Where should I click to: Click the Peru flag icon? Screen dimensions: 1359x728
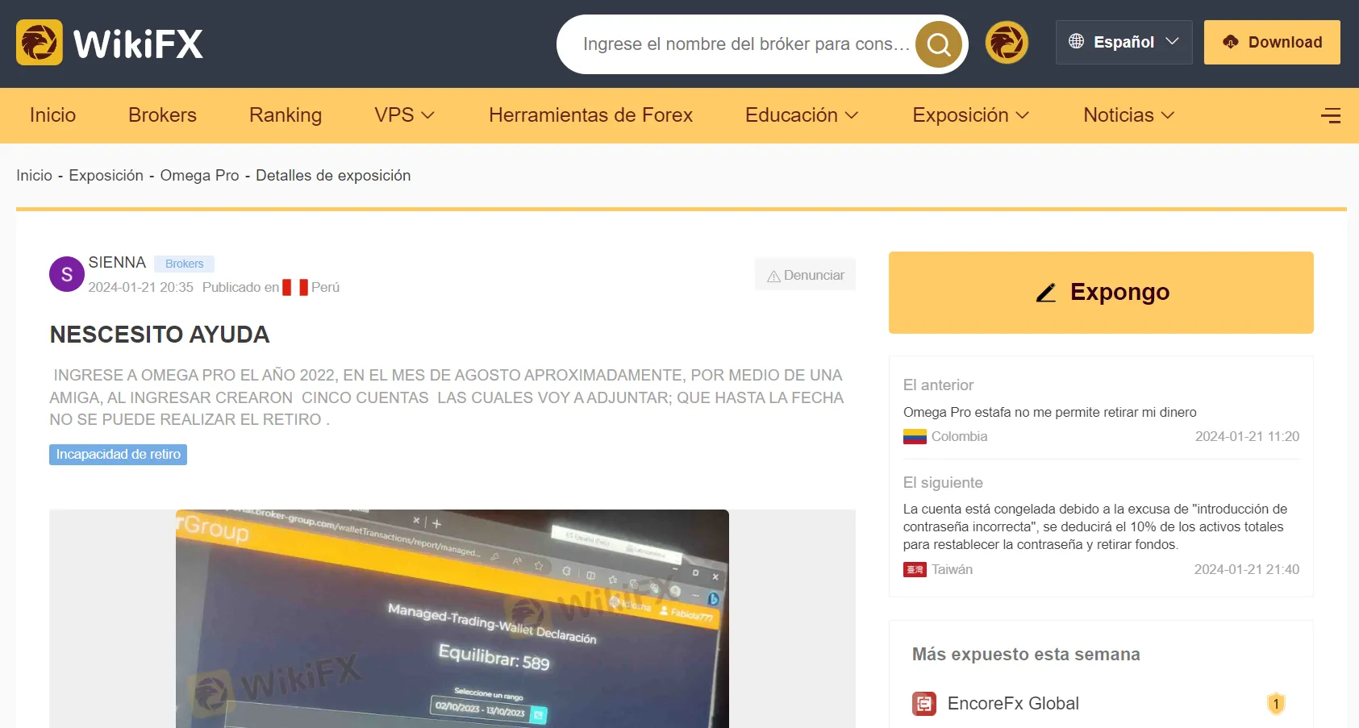tap(295, 287)
